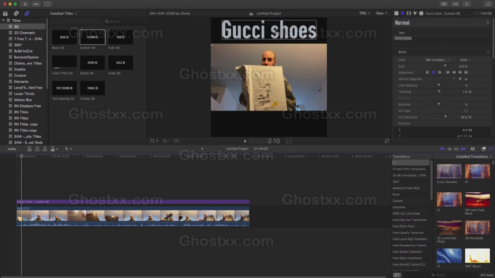Align text left in inspector
The image size is (495, 278).
point(428,73)
